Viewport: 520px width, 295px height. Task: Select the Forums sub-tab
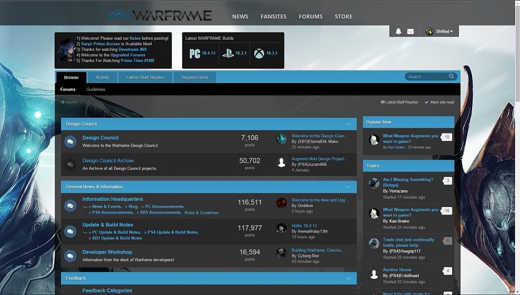(x=68, y=89)
